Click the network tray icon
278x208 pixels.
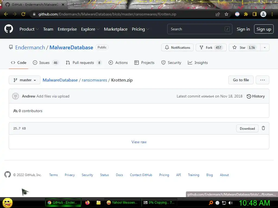224,203
